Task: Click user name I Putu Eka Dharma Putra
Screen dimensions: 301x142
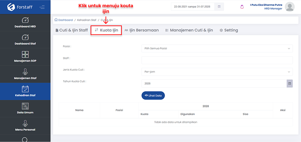Action: coord(266,5)
